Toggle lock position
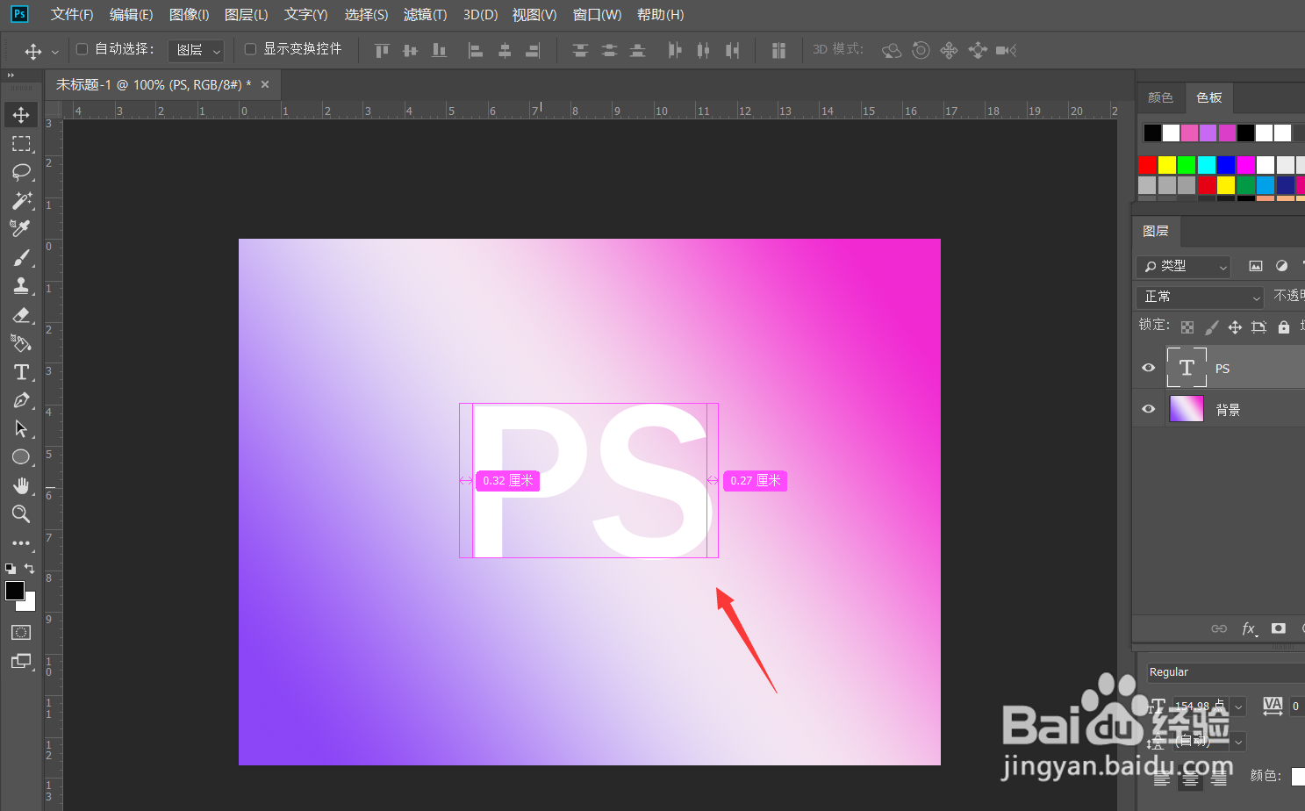The height and width of the screenshot is (811, 1305). [x=1235, y=327]
